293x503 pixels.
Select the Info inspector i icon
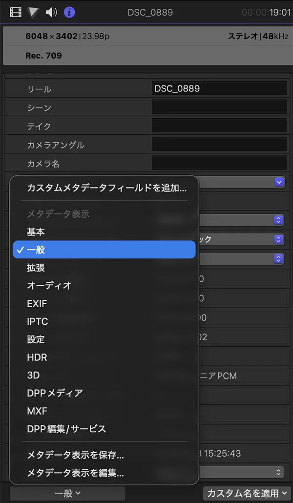click(x=69, y=12)
